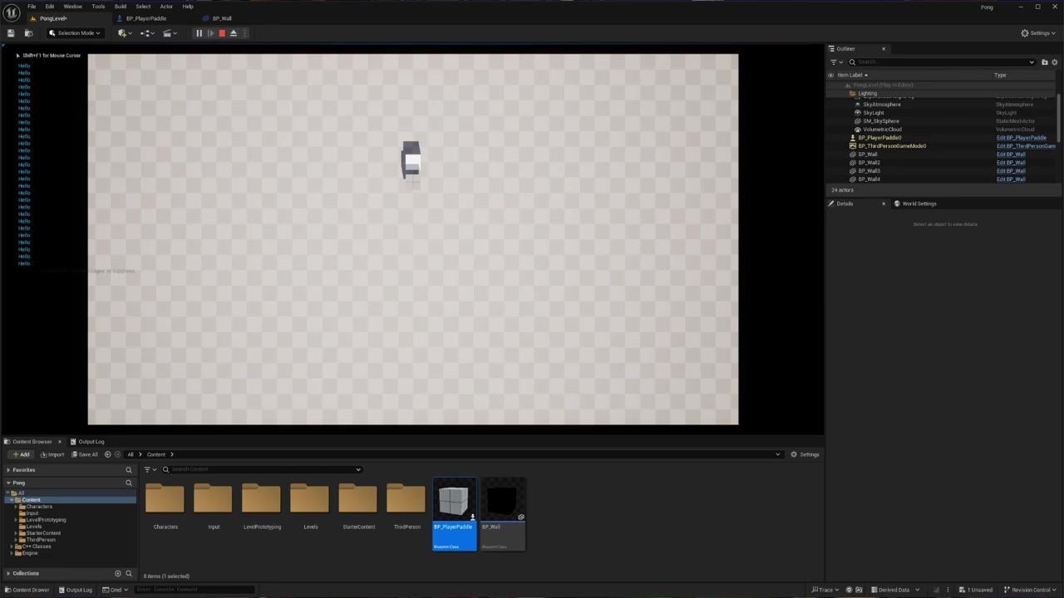
Task: Toggle the Outliner visibility eye column header
Action: [830, 75]
